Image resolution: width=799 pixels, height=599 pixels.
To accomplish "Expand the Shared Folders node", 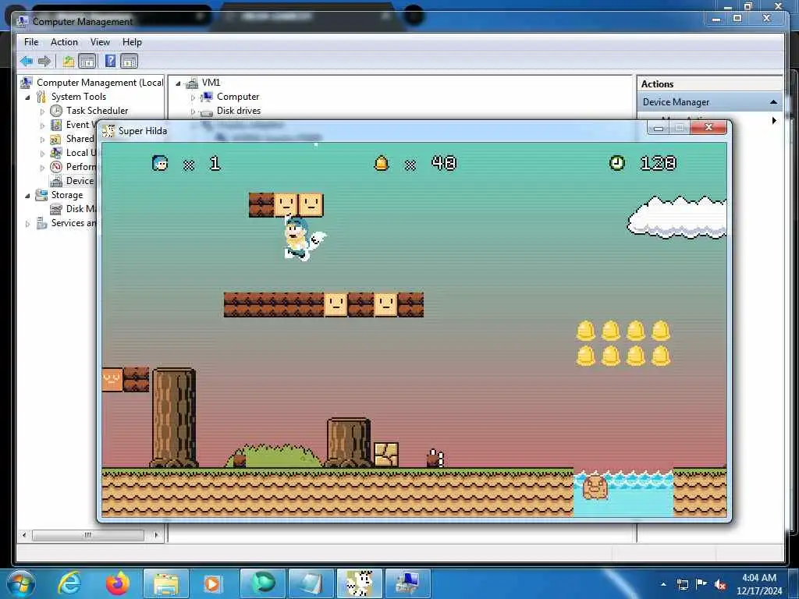I will click(42, 139).
